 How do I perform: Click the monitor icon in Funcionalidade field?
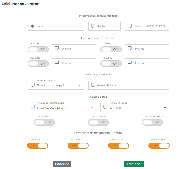click(105, 108)
